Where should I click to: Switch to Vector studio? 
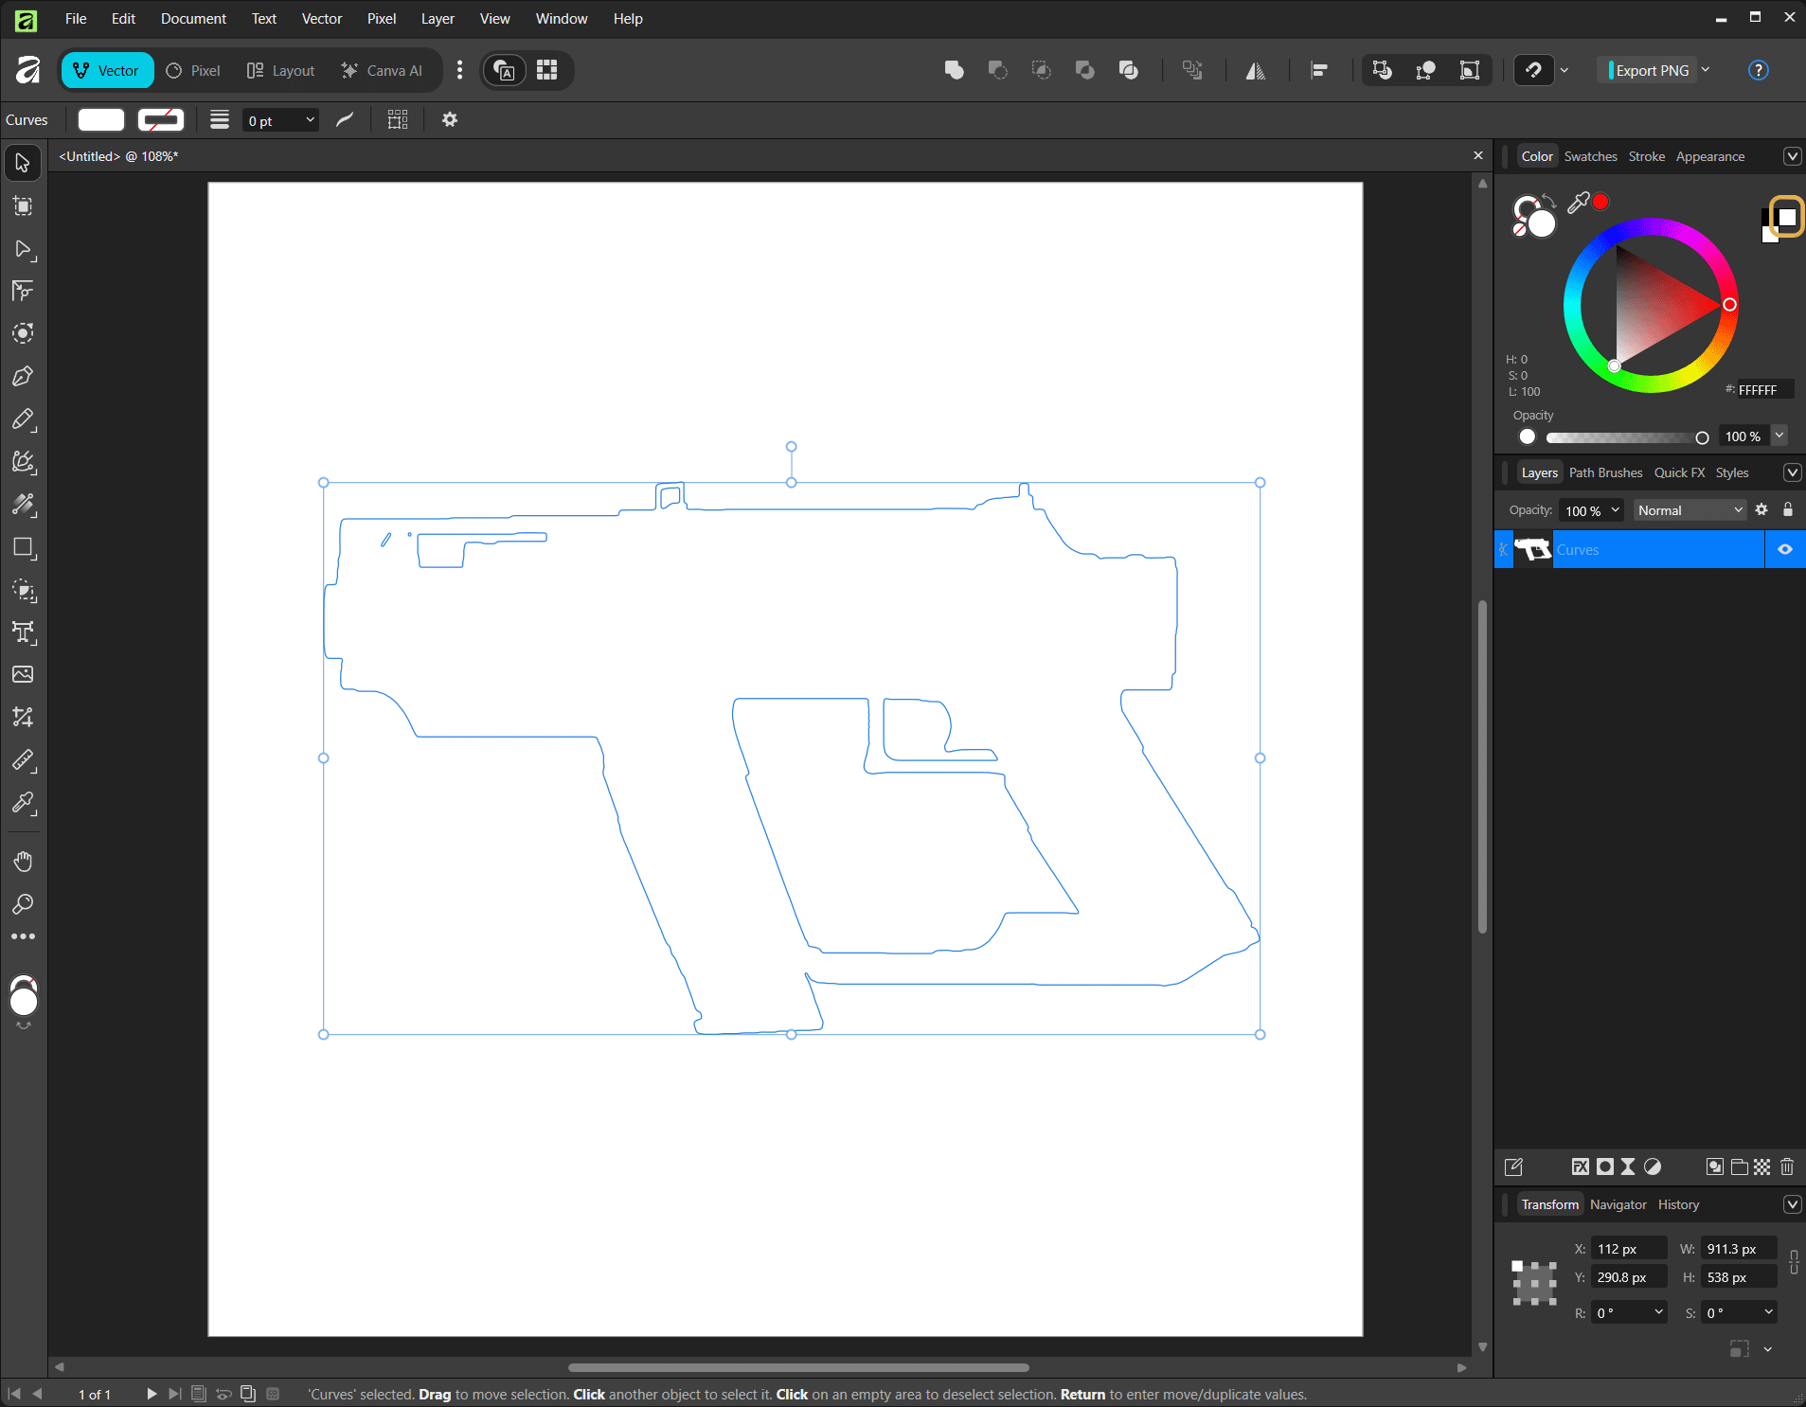point(107,70)
